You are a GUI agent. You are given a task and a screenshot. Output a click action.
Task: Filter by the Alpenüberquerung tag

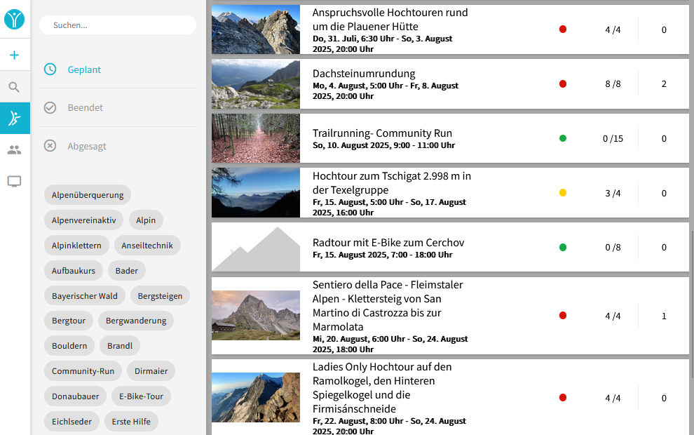click(x=88, y=195)
